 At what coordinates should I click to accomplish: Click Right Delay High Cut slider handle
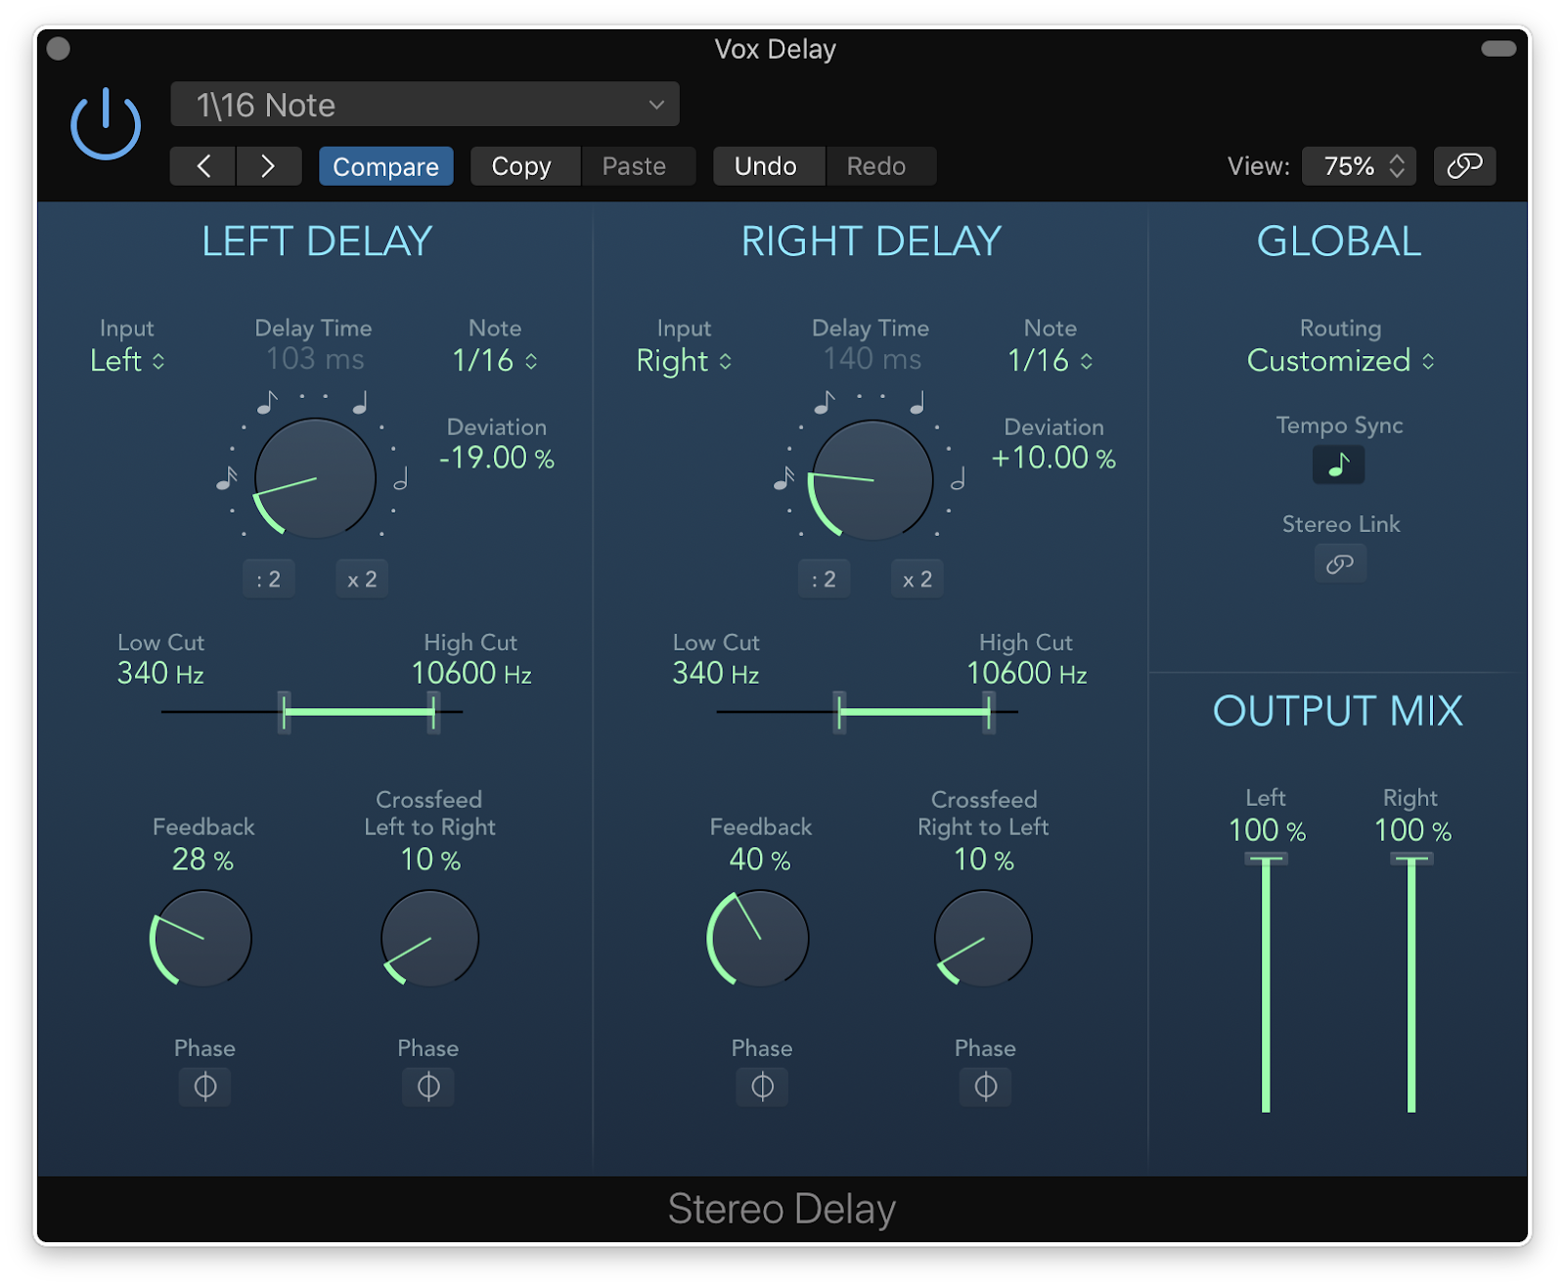tap(989, 712)
